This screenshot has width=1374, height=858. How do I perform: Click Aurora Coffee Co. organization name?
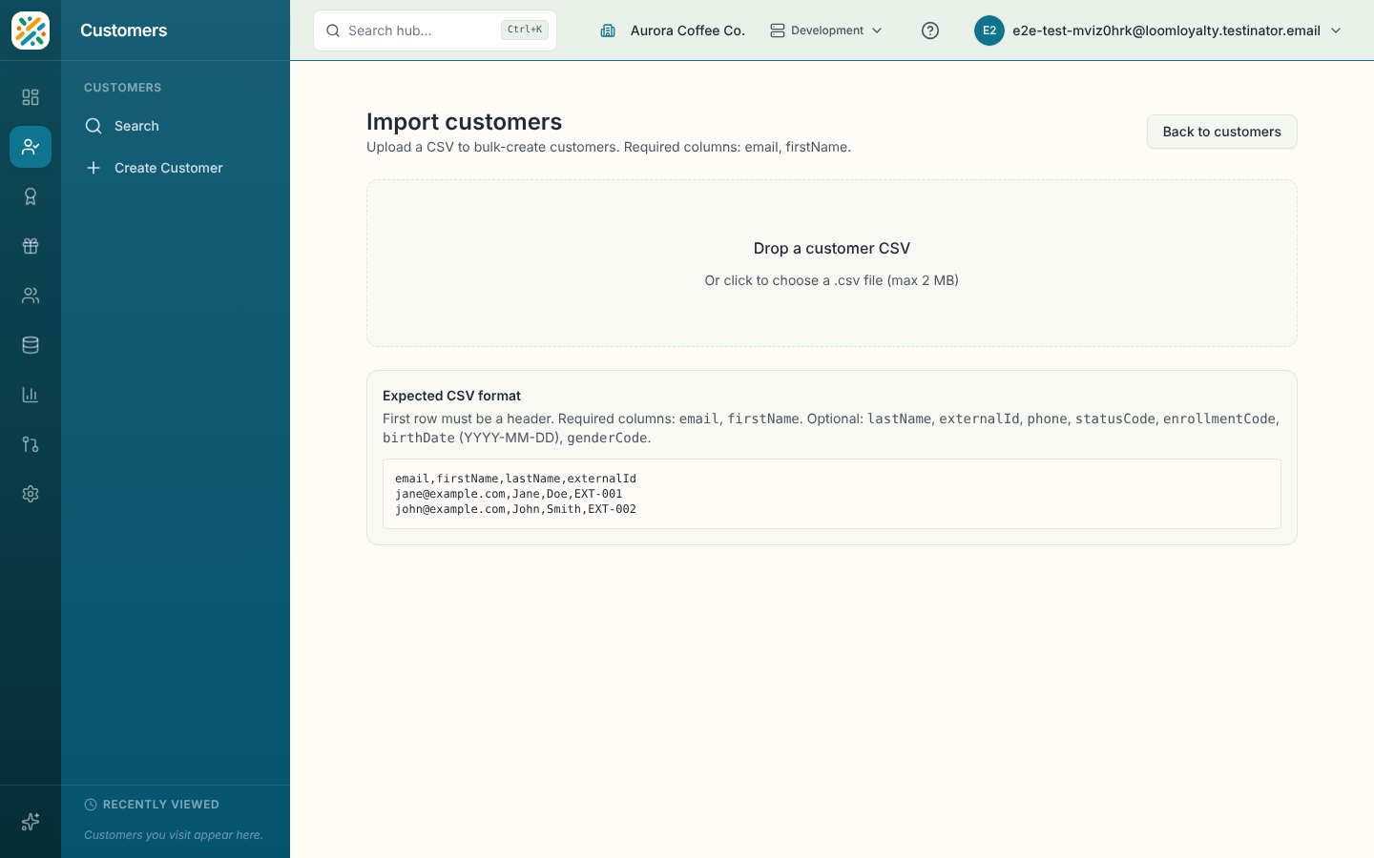[x=688, y=31]
